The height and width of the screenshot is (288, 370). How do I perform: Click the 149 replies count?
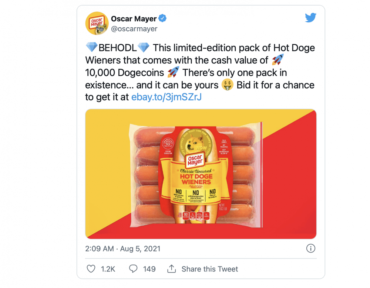pos(149,269)
